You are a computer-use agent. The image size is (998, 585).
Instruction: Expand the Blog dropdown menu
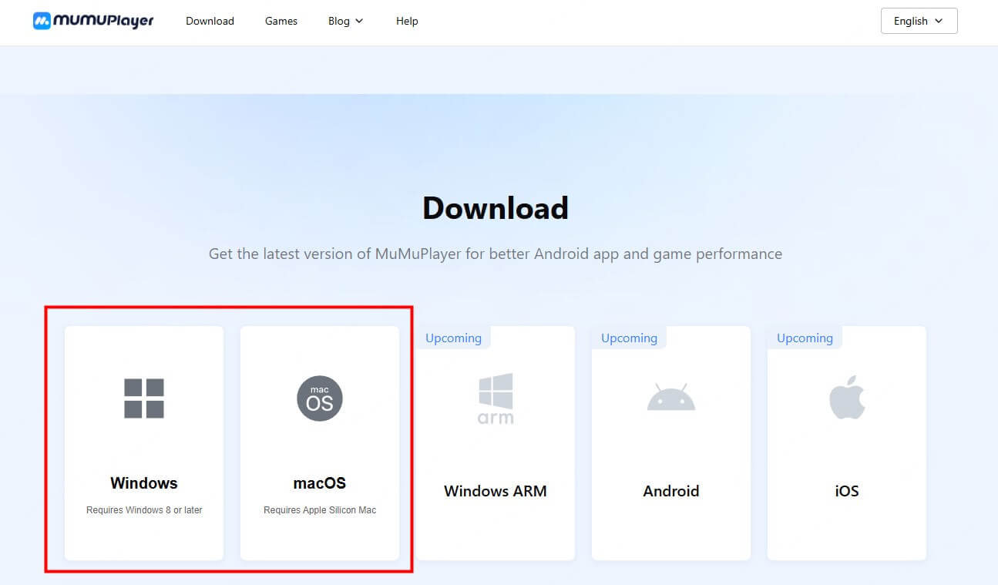345,21
